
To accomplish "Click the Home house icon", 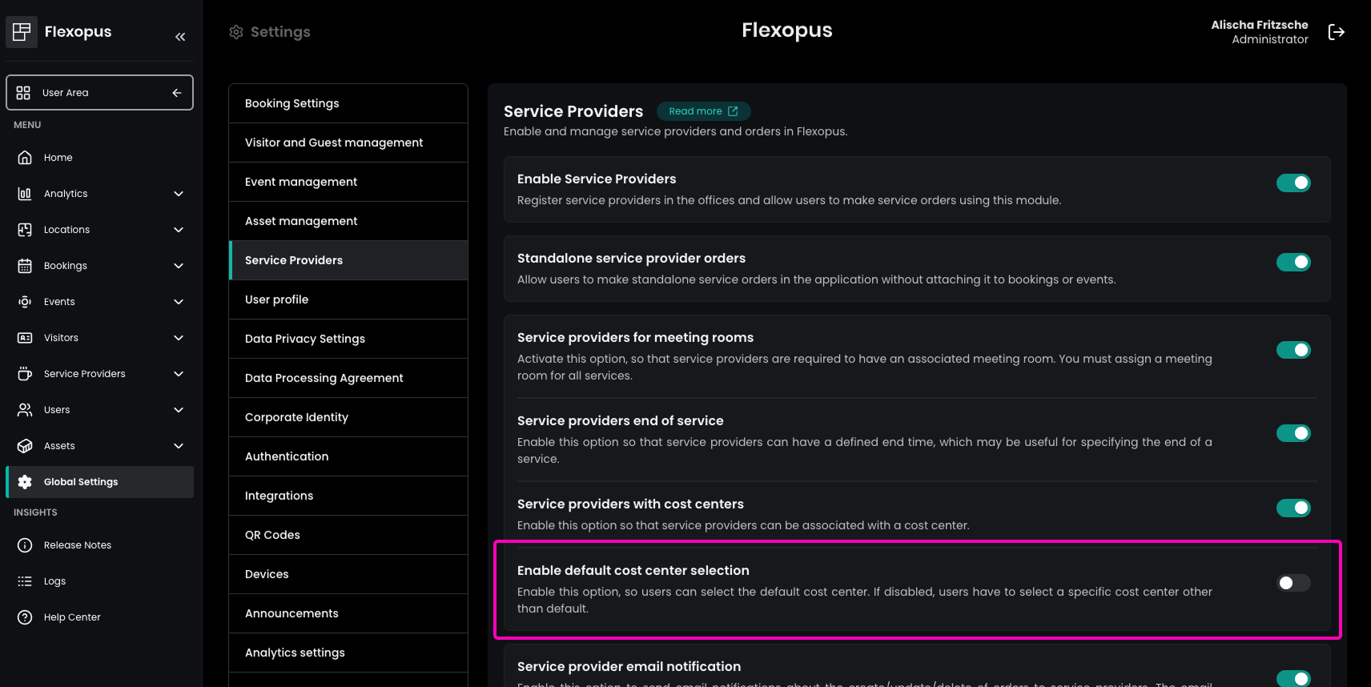I will 25,158.
